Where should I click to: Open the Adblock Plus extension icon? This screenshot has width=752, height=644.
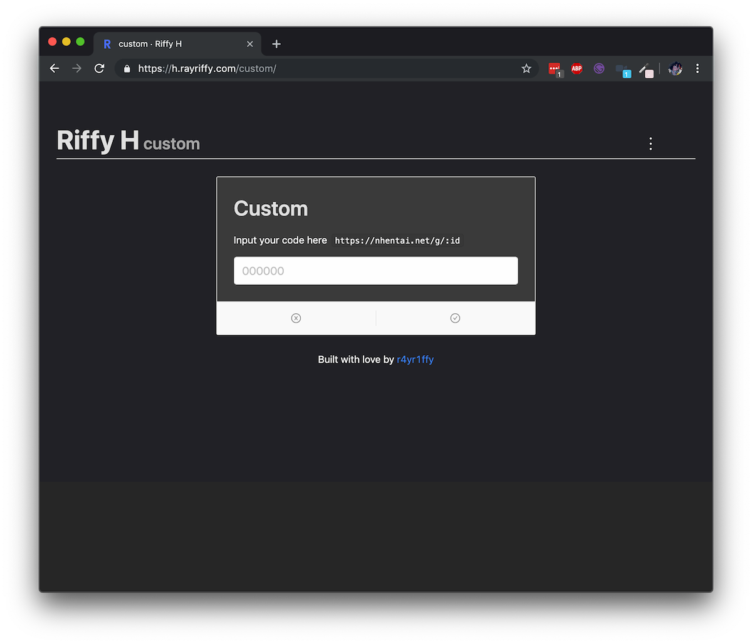pos(577,69)
